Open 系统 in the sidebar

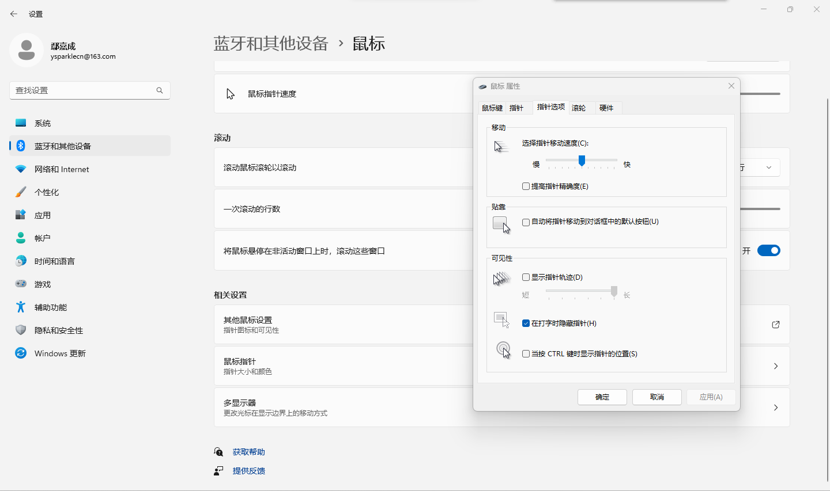pyautogui.click(x=90, y=123)
